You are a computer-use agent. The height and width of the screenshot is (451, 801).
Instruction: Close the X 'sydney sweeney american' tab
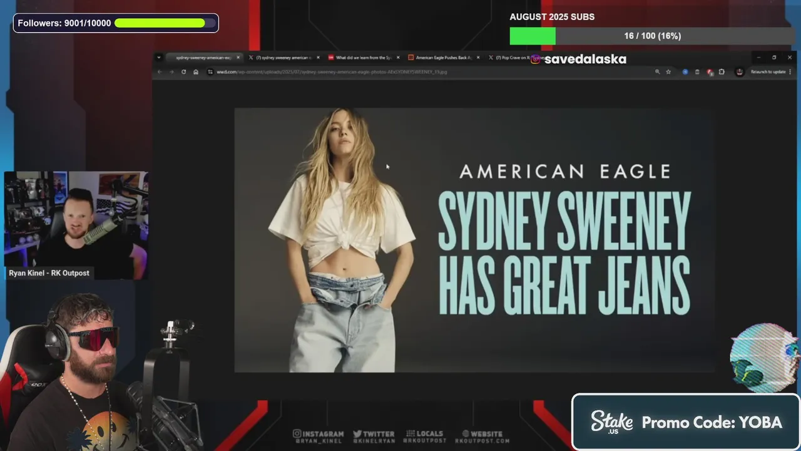[x=318, y=58]
